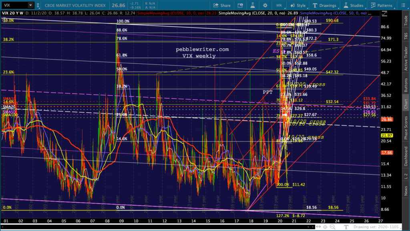Select the text drawing tool T icon
The image size is (410, 231).
click(x=346, y=227)
